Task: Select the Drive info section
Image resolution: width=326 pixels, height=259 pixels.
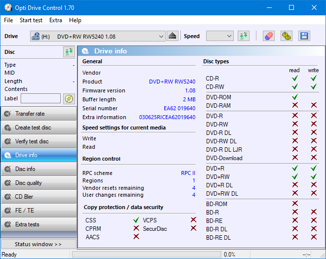Action: (39, 155)
